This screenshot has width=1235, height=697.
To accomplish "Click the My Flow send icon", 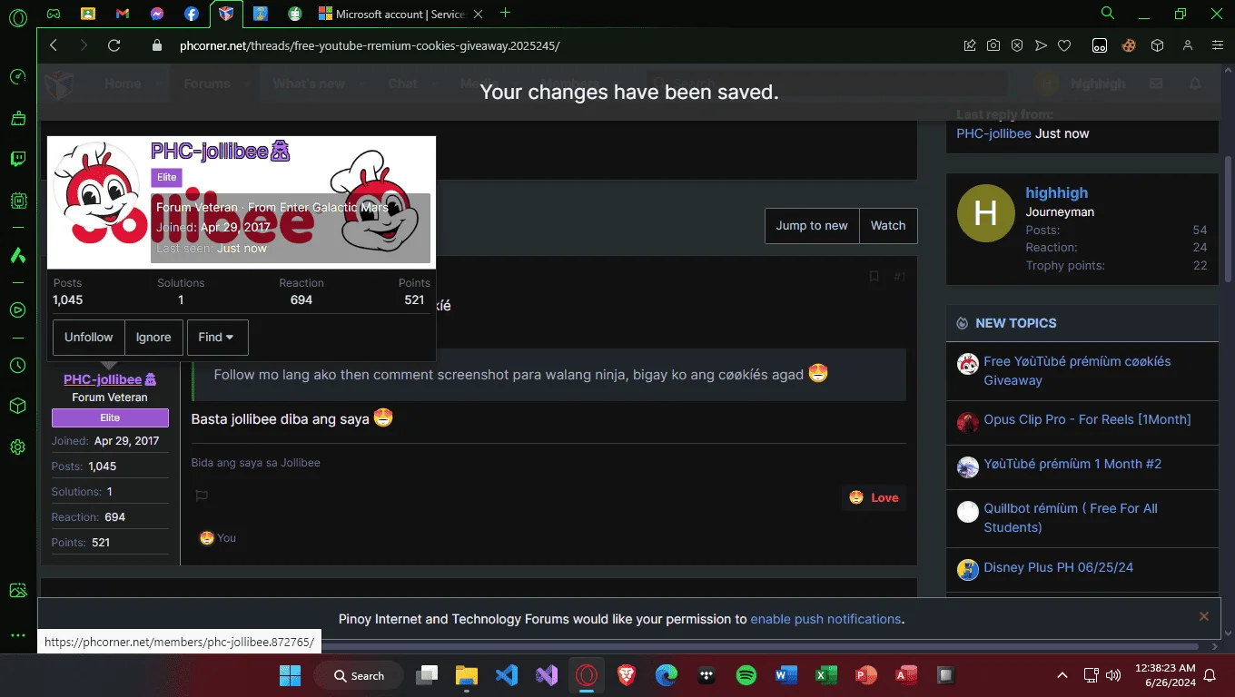I will [x=1041, y=45].
